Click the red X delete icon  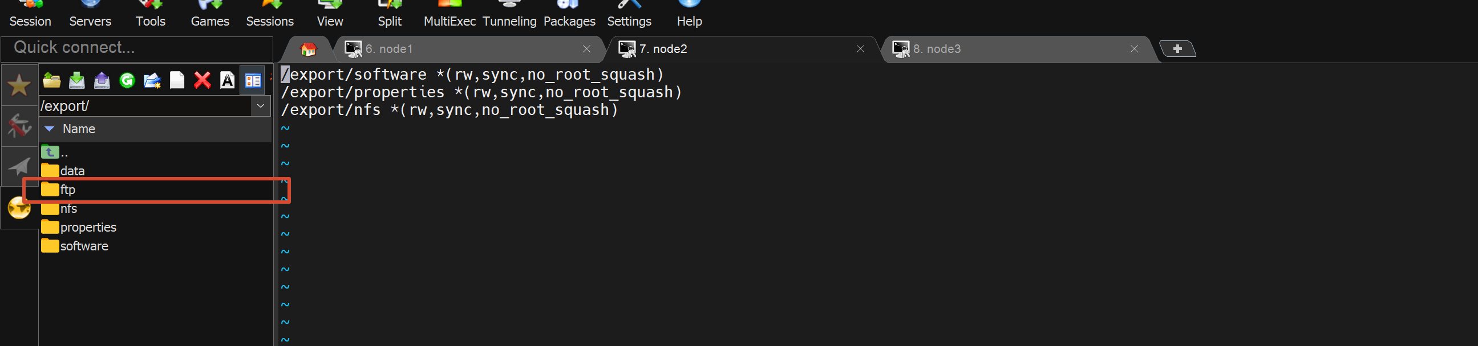pos(202,80)
